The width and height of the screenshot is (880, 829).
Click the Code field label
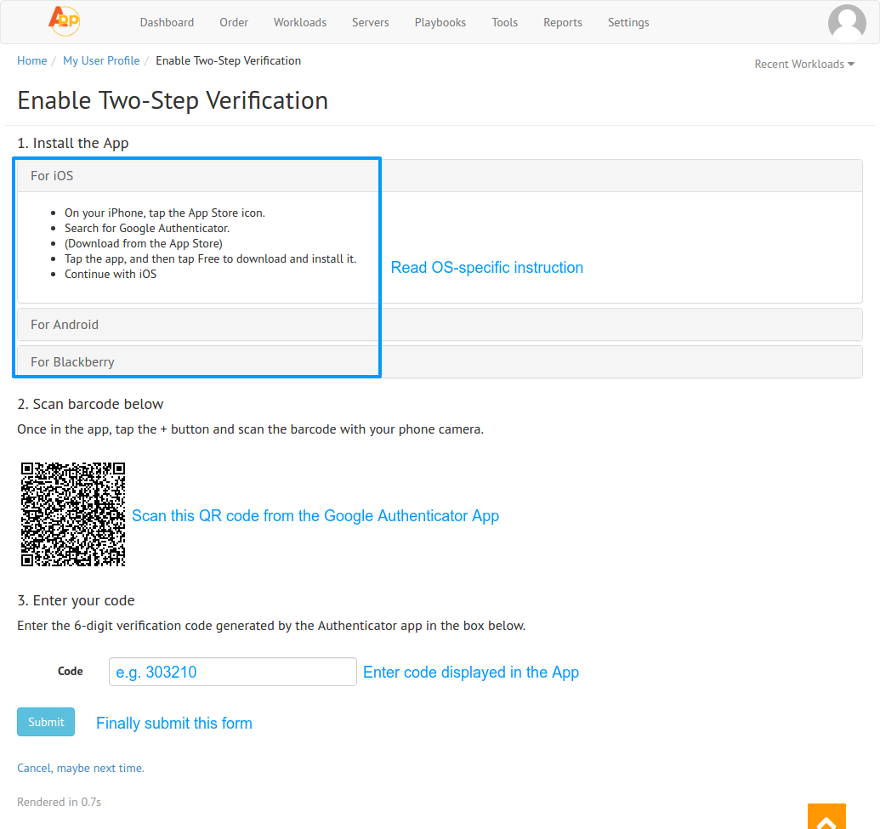tap(71, 672)
